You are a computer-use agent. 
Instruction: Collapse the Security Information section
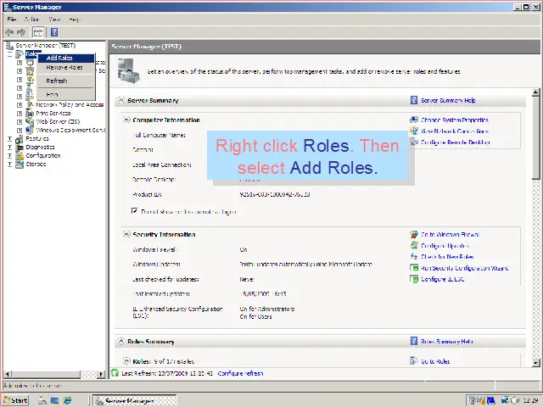[126, 234]
